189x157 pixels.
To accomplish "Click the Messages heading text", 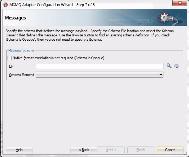I will 15,18.
